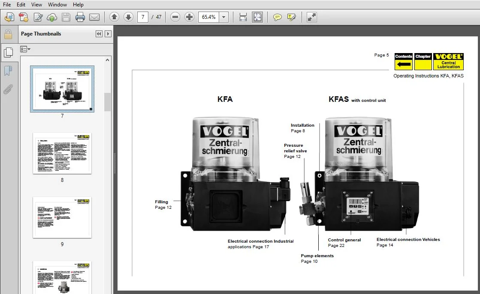Click 'Electrical connection Vehicles Page 14' link
This screenshot has width=480, height=294.
408,242
